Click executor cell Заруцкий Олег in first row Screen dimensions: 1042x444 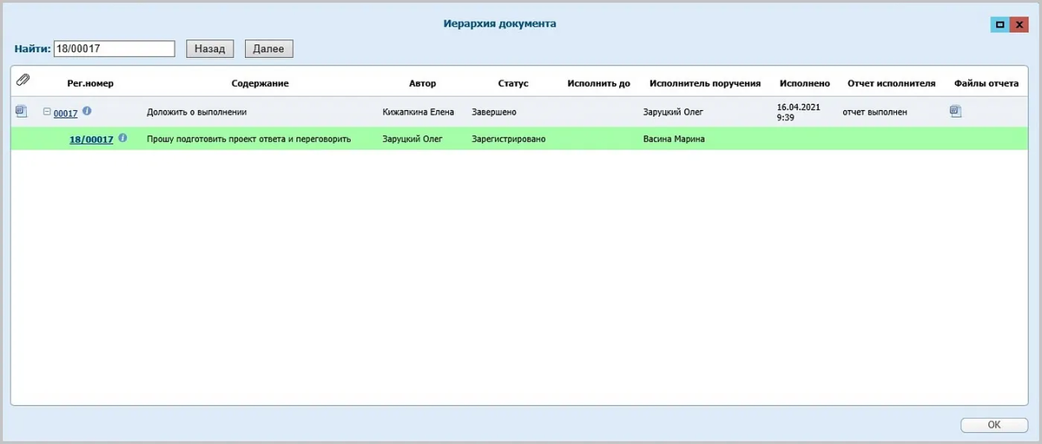coord(674,112)
